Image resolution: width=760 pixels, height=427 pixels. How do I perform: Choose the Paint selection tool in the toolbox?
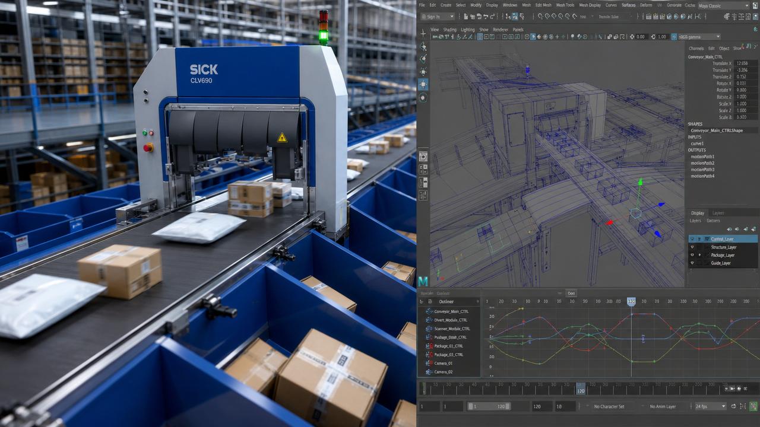pos(423,59)
